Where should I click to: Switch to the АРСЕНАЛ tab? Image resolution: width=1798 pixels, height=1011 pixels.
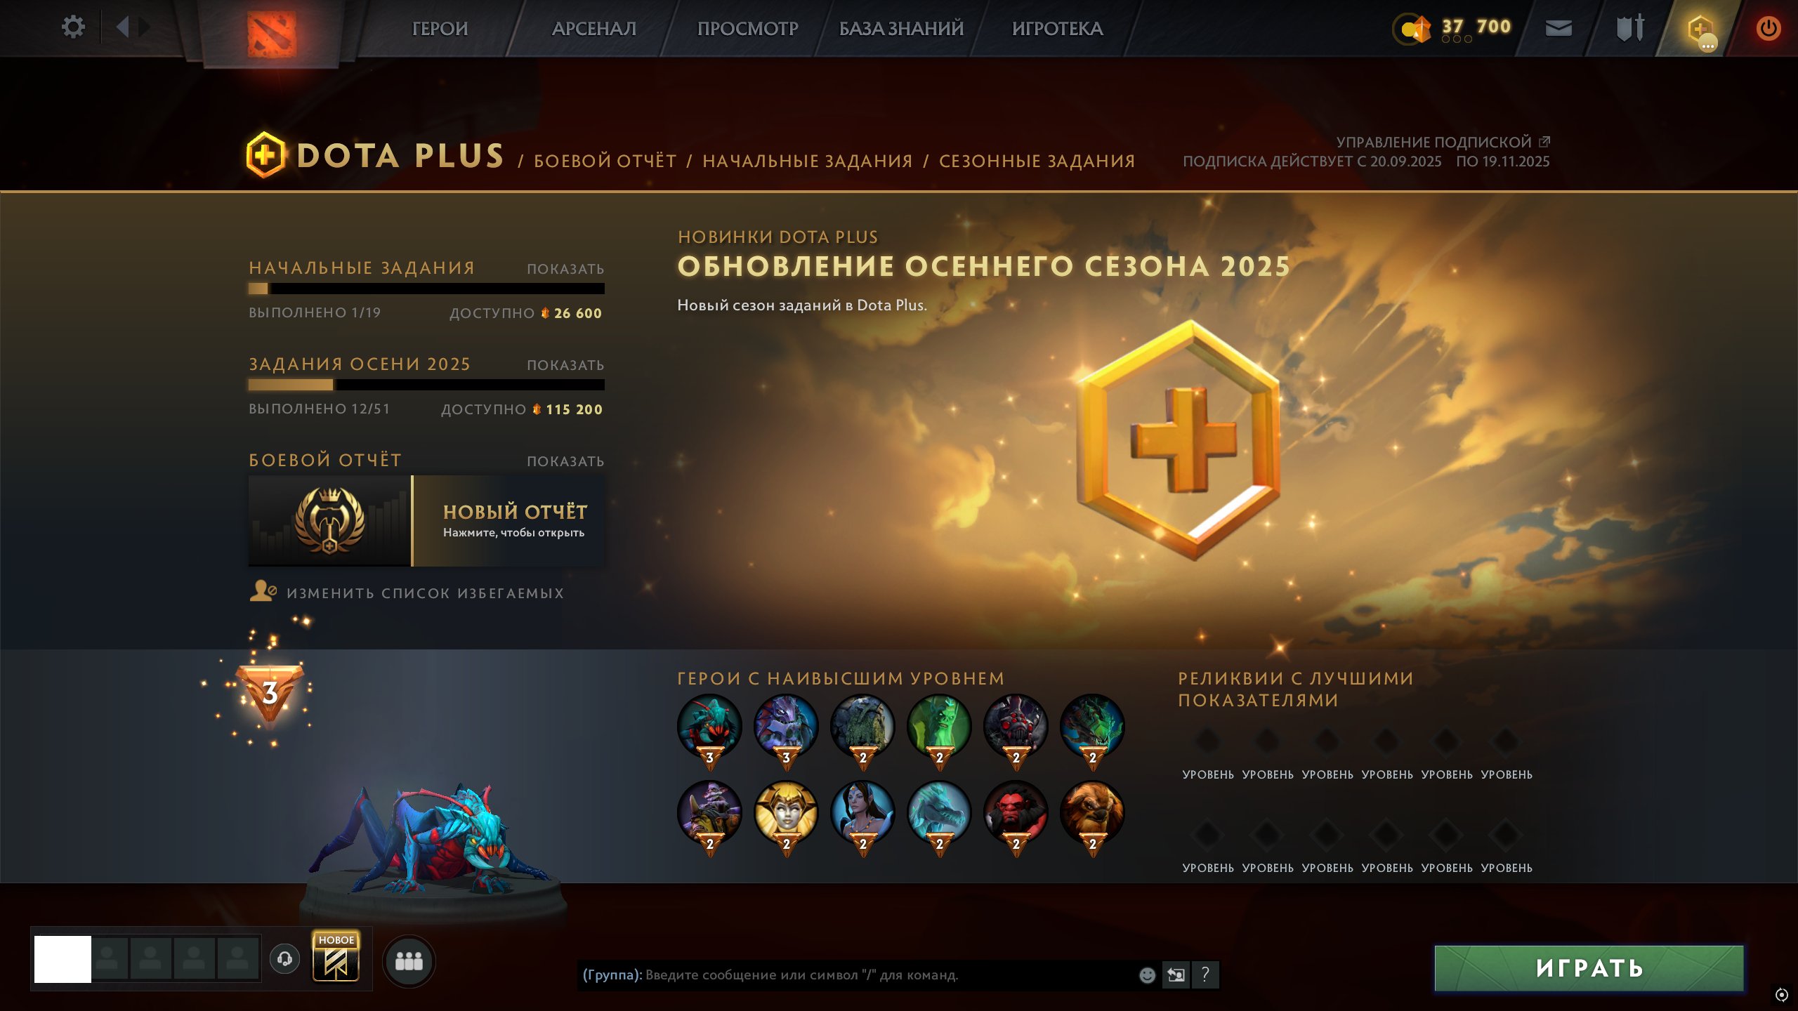[594, 29]
